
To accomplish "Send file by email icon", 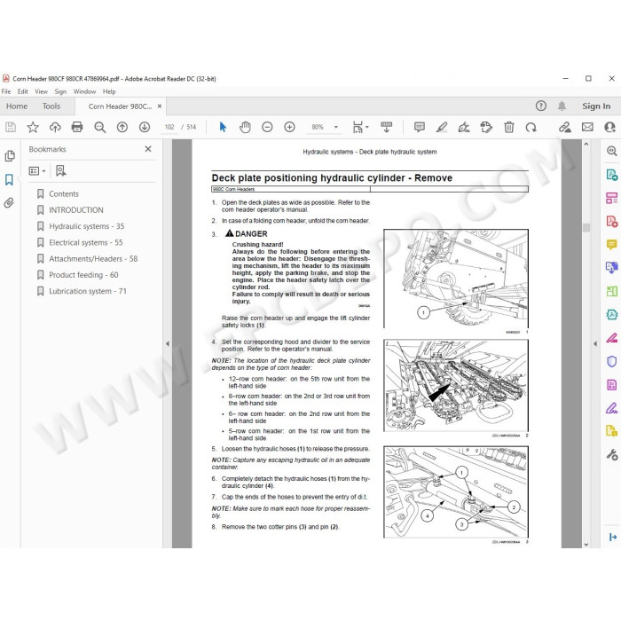I will click(587, 127).
